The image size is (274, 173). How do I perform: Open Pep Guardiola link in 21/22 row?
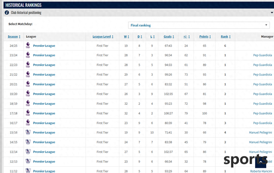(x=262, y=75)
